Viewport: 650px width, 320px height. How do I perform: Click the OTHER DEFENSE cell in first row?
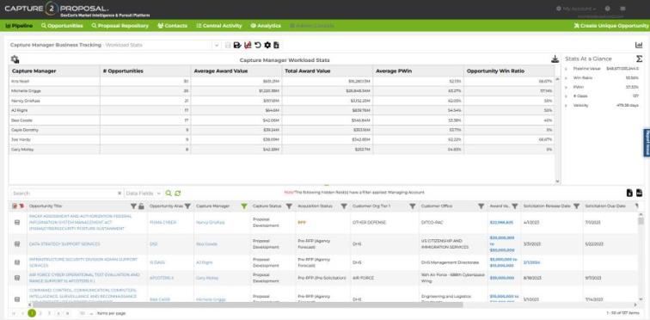pos(369,223)
